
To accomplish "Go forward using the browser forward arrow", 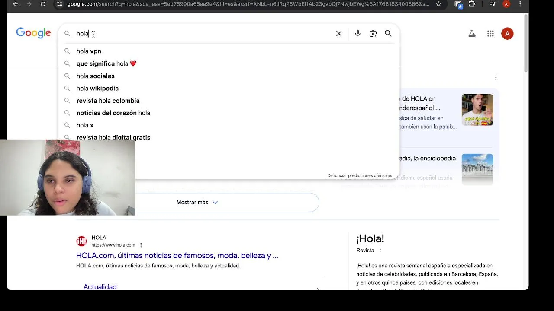I will pyautogui.click(x=29, y=4).
